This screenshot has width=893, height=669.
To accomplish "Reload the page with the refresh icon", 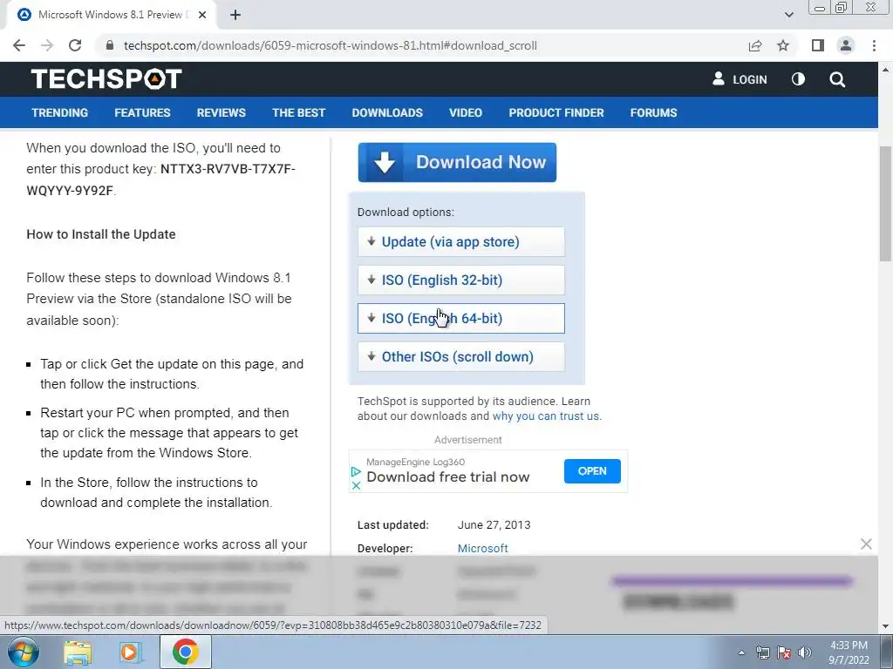I will pos(75,45).
